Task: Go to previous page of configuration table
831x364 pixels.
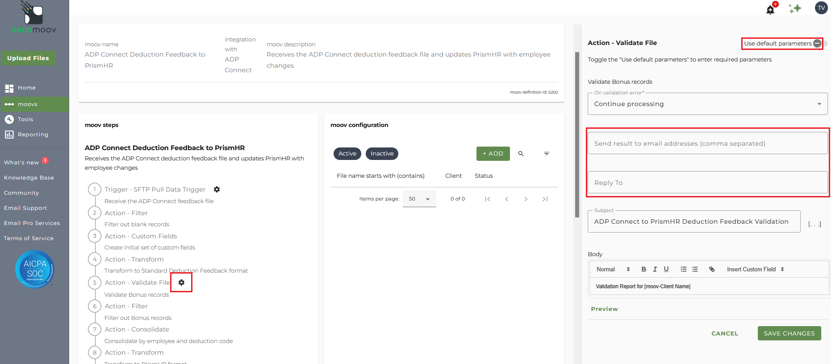Action: 507,199
